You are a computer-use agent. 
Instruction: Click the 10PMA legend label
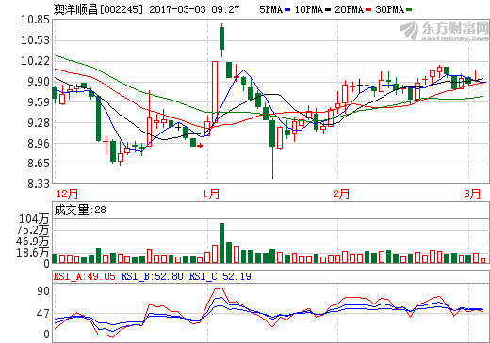309,9
